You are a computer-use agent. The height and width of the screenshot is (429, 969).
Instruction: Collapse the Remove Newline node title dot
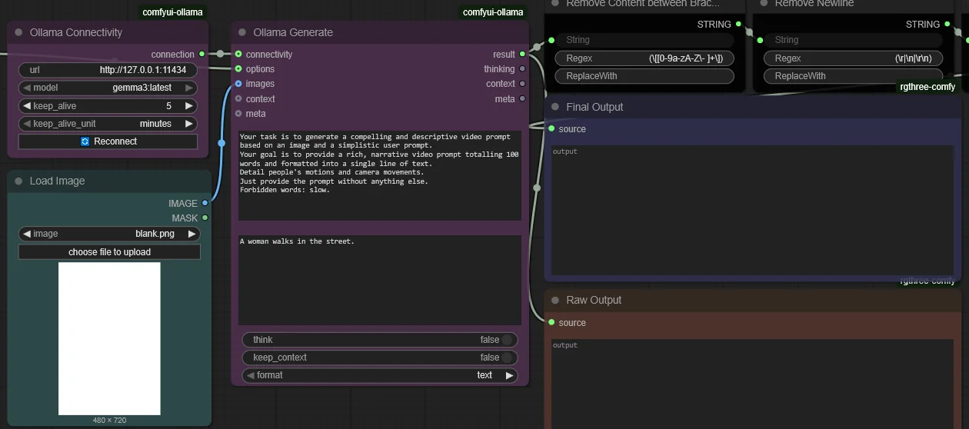pos(764,3)
